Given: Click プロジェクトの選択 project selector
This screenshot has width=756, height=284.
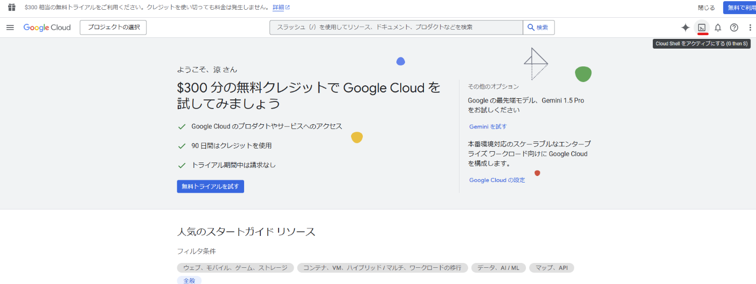Looking at the screenshot, I should point(113,28).
